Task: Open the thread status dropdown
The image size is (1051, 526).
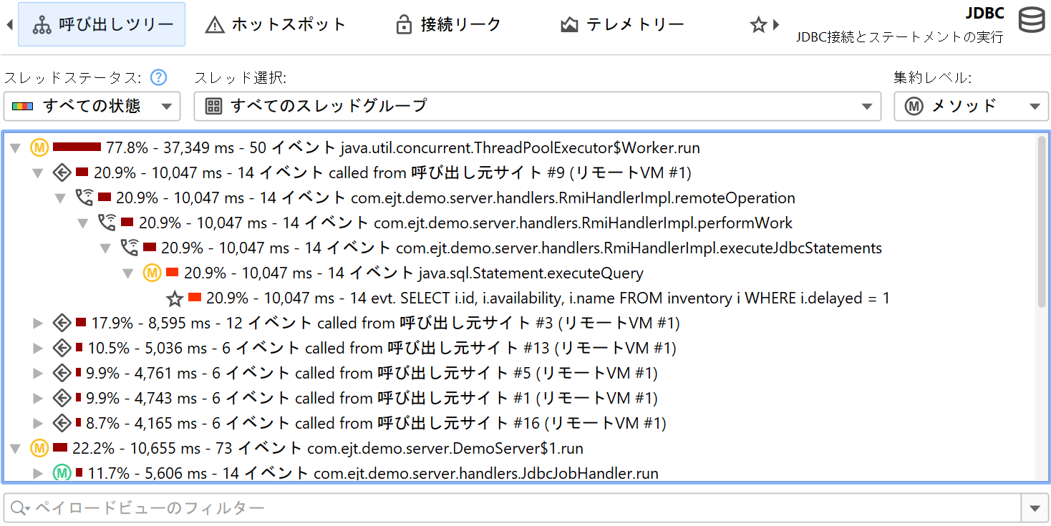Action: [x=92, y=107]
